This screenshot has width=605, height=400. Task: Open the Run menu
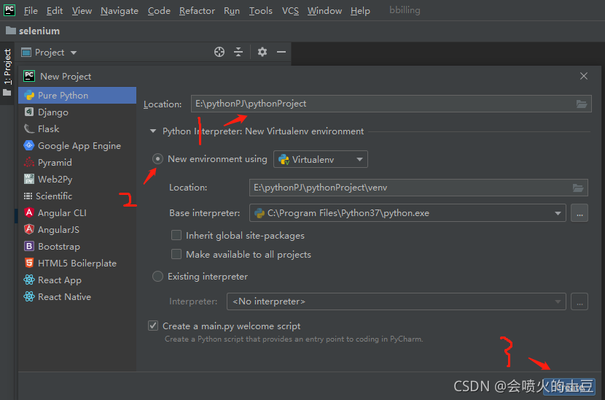click(x=232, y=11)
